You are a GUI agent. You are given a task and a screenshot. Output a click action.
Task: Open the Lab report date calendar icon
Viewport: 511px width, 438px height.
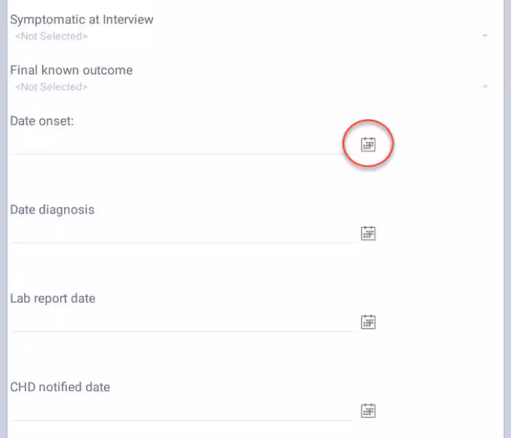point(368,322)
